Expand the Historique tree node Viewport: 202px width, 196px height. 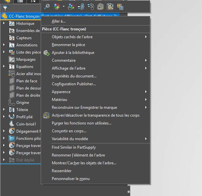coord(4,23)
